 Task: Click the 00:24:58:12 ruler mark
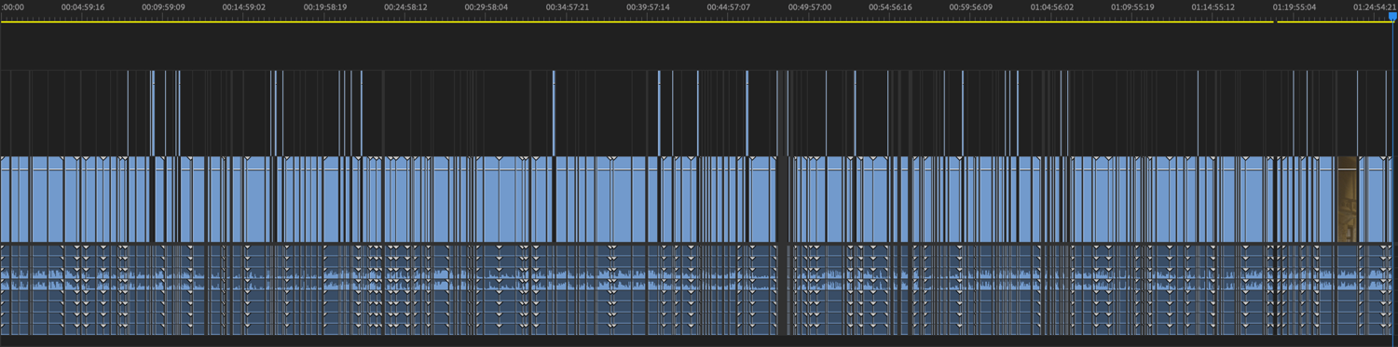click(405, 7)
